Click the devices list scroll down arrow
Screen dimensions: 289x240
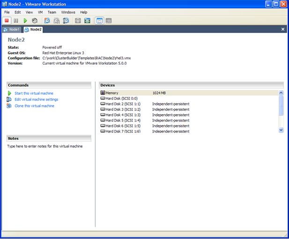click(281, 130)
